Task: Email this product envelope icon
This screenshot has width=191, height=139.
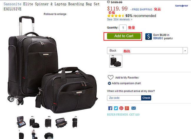Action: pyautogui.click(x=133, y=108)
